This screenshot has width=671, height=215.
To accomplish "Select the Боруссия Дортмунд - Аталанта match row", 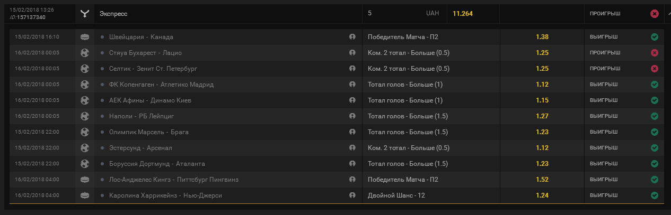I will [x=157, y=164].
